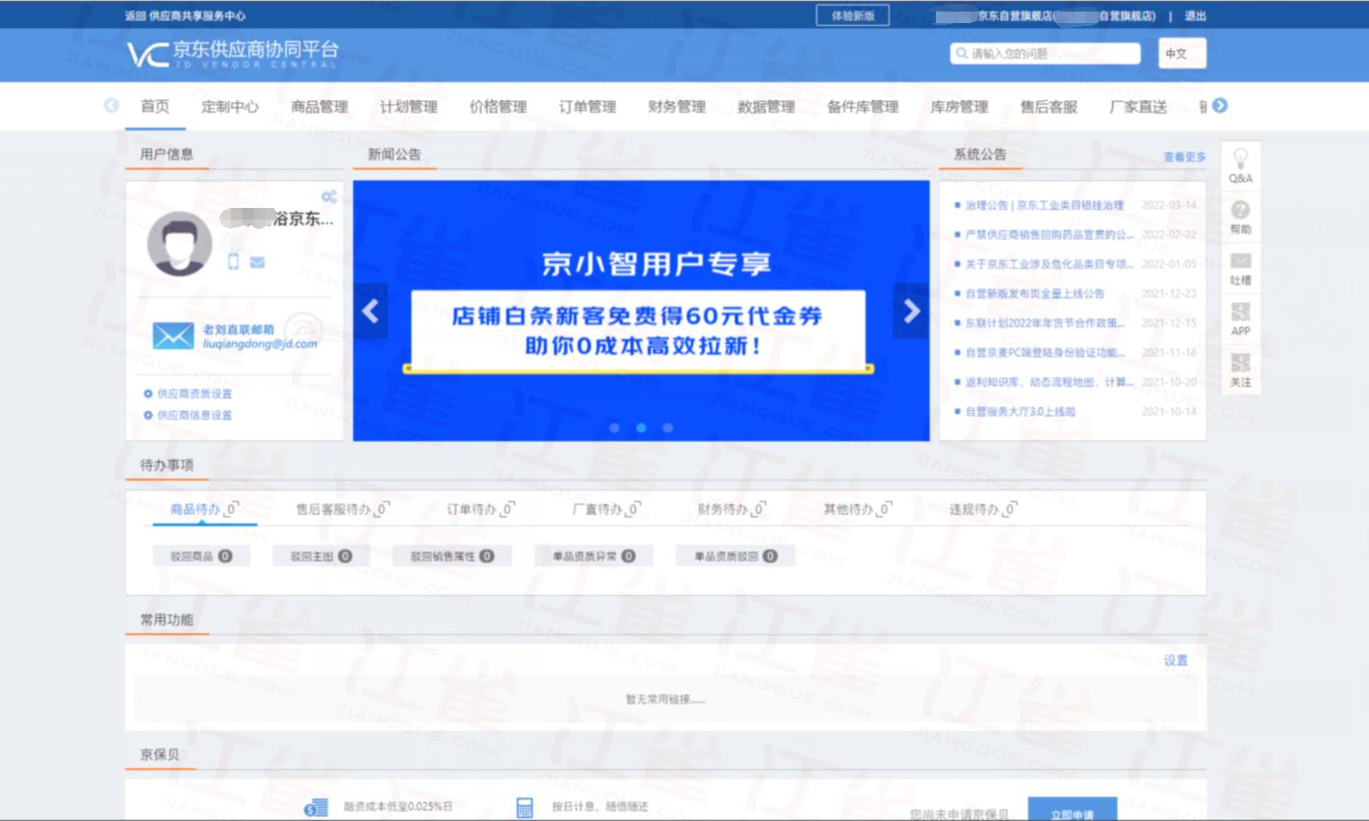Image resolution: width=1369 pixels, height=821 pixels.
Task: Open the 商品管理 navigation menu
Action: [319, 107]
